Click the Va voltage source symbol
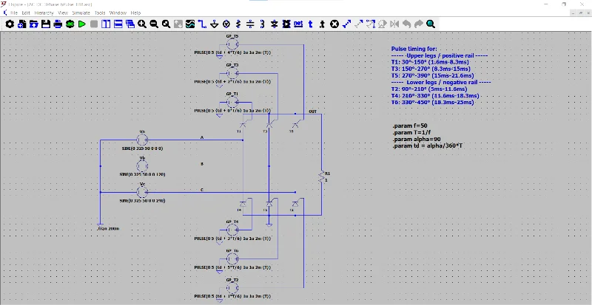Viewport: 592px width, 305px height. (x=143, y=139)
